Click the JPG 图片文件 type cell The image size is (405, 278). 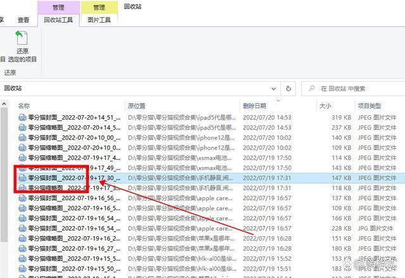coord(375,229)
